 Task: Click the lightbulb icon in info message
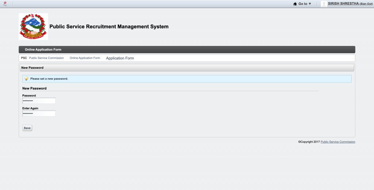coord(26,79)
